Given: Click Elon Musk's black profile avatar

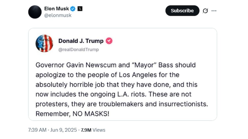Looking at the screenshot, I should coord(35,12).
